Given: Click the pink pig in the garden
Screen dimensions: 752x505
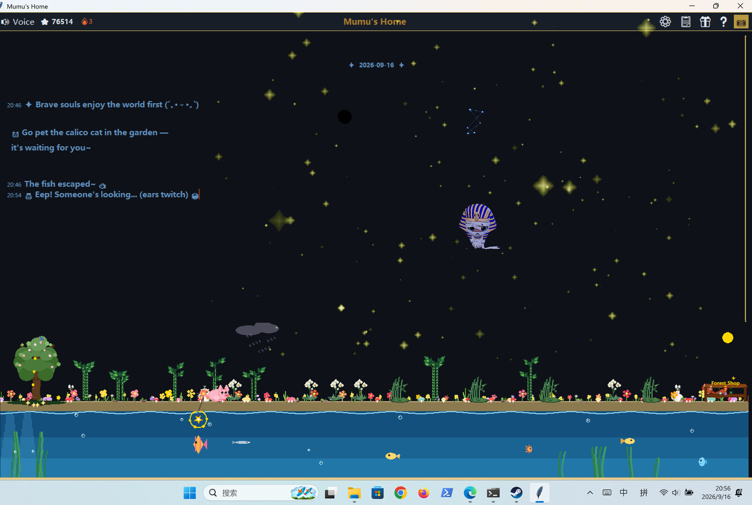Looking at the screenshot, I should (x=217, y=394).
